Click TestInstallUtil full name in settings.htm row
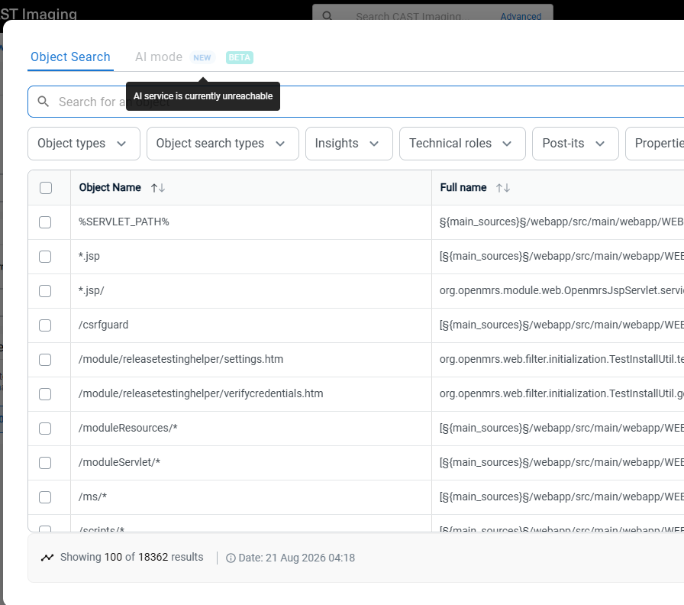The height and width of the screenshot is (605, 684). pyautogui.click(x=561, y=359)
